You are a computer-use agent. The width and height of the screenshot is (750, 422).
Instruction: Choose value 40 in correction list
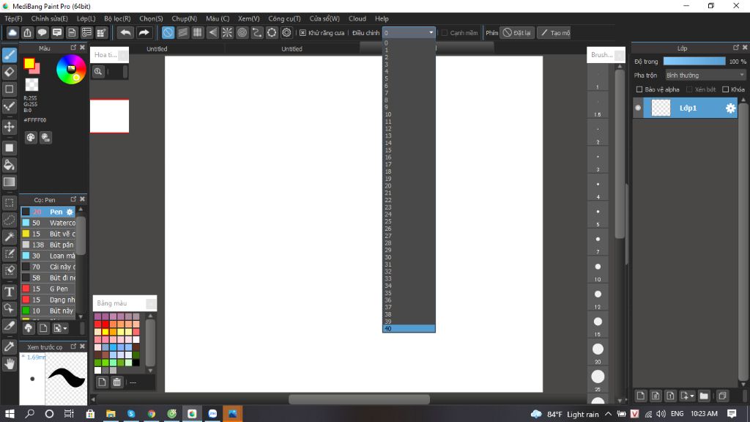[409, 329]
